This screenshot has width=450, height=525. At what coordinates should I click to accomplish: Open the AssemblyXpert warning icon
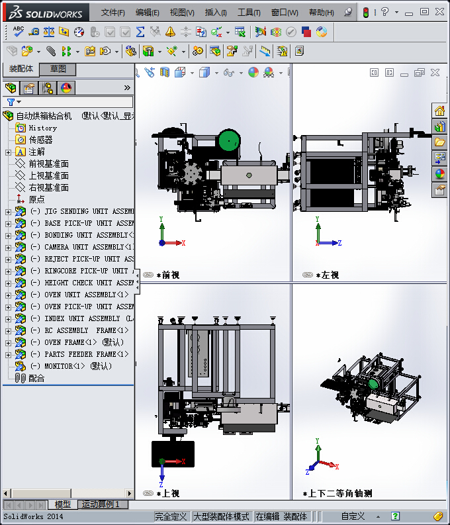coord(282,51)
